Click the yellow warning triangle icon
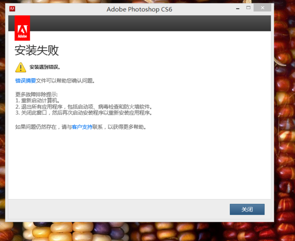Viewport: 295px width, 241px height. 20,68
